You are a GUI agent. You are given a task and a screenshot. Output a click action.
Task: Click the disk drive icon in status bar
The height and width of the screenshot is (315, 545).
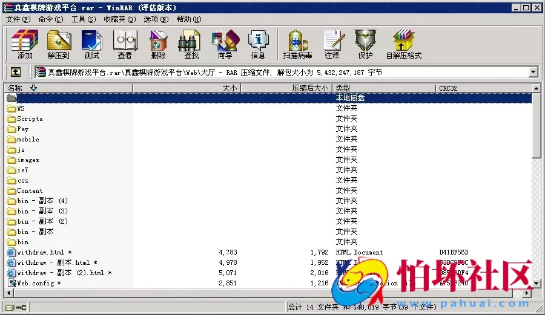(x=9, y=307)
